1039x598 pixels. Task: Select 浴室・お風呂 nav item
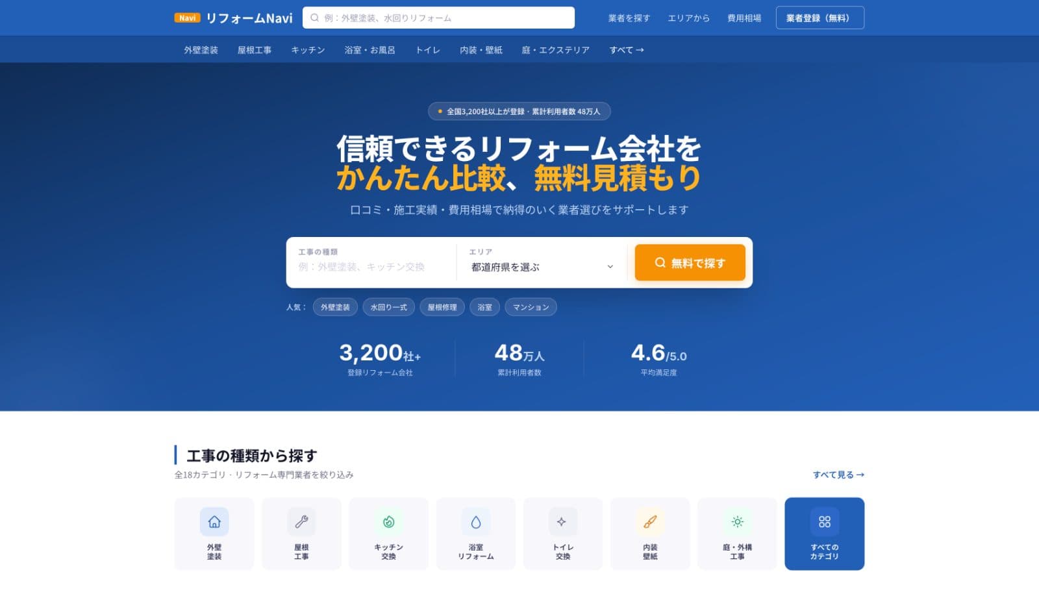(x=369, y=50)
